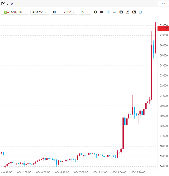Open the 4時間足 timeframe dropdown
This screenshot has width=169, height=176.
point(40,12)
